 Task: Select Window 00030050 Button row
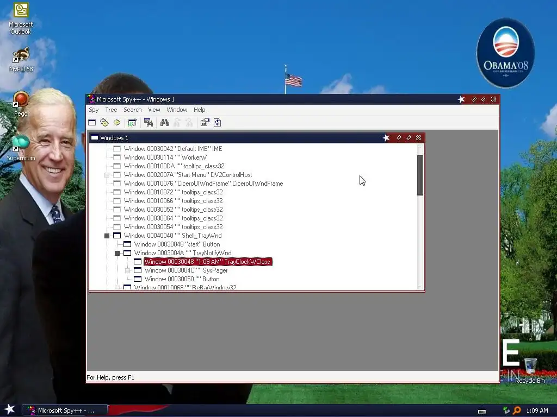pyautogui.click(x=182, y=279)
